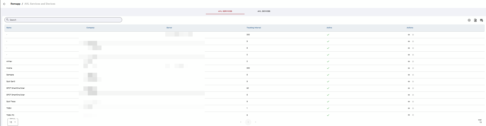View details of the AirNav service
This screenshot has height=126, width=486.
pyautogui.click(x=409, y=61)
